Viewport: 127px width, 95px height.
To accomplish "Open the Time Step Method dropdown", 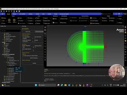I will (28, 38).
